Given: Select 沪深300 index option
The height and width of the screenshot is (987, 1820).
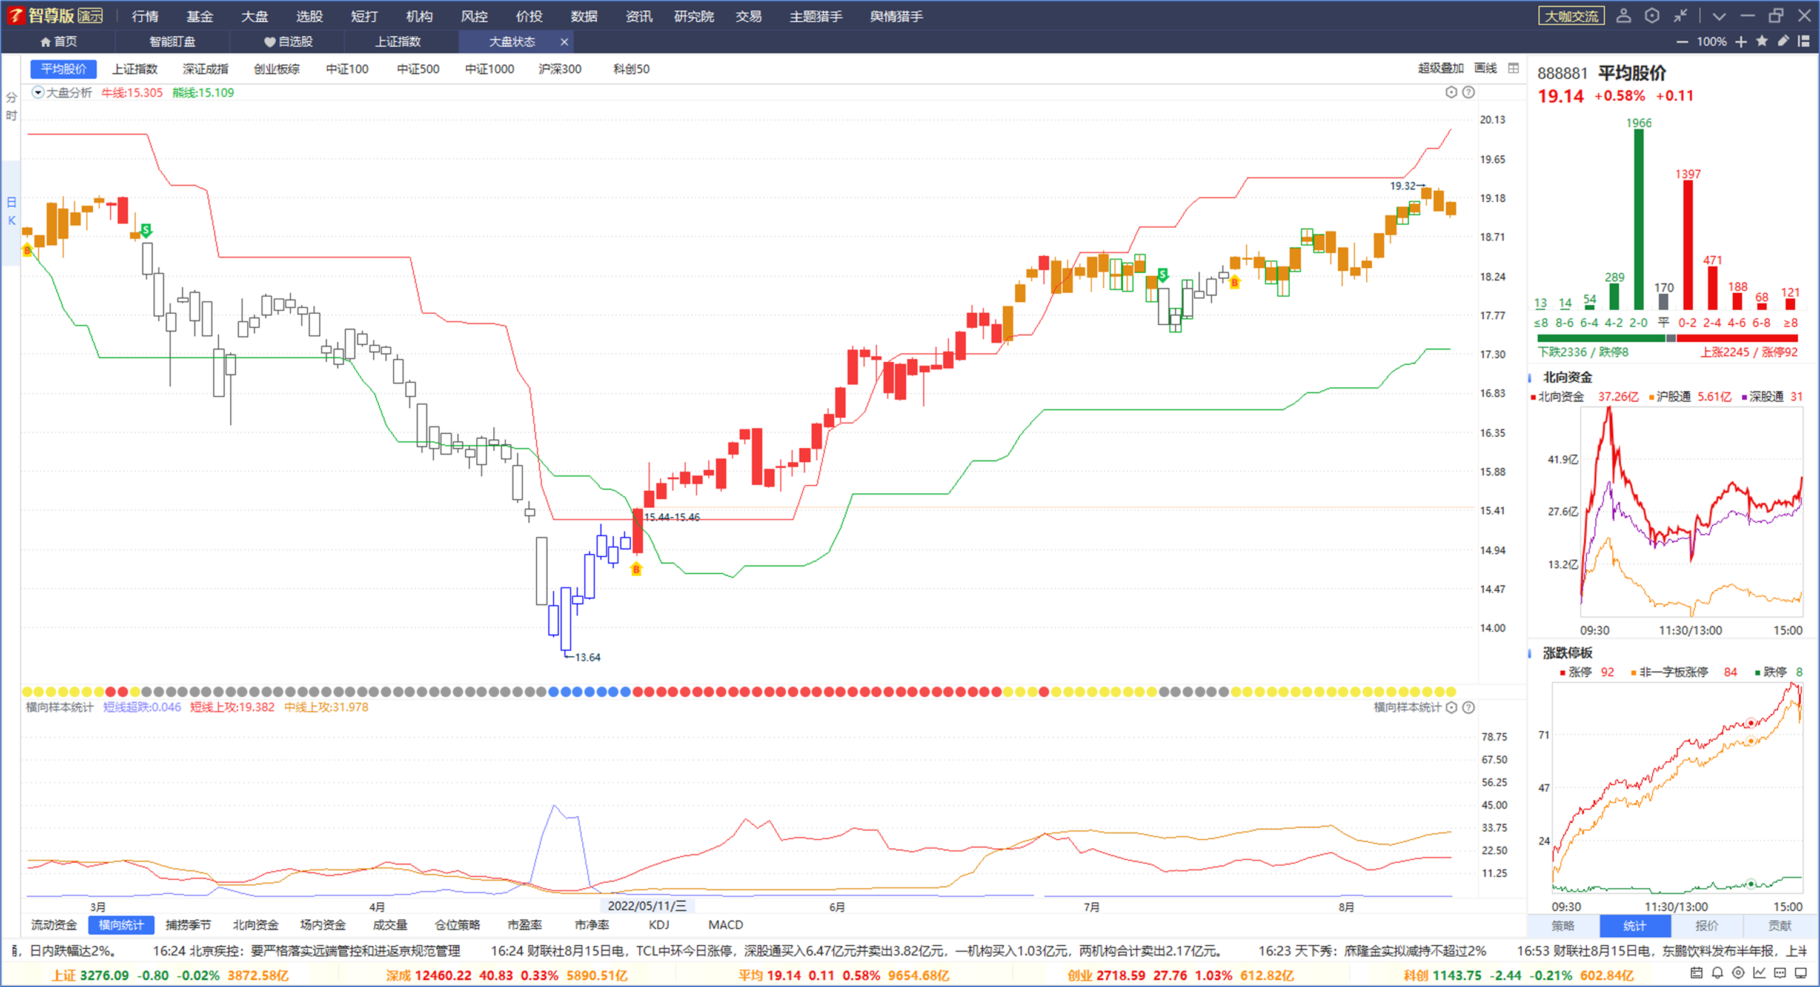Looking at the screenshot, I should coord(560,68).
